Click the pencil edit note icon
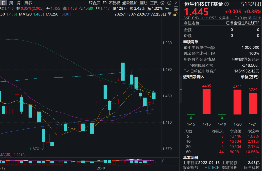Image resolution: width=262 pixels, height=171 pixels. point(250,18)
